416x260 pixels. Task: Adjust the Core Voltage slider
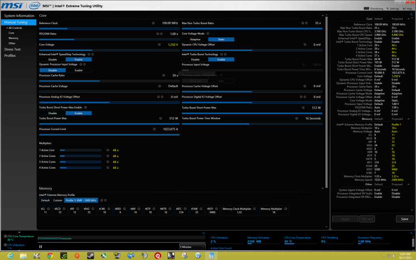click(x=109, y=50)
